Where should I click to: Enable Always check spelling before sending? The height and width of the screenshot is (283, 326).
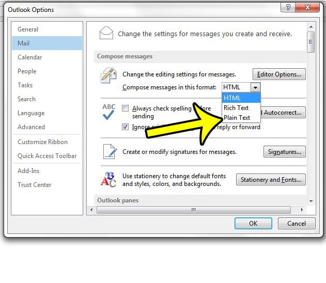tap(125, 108)
